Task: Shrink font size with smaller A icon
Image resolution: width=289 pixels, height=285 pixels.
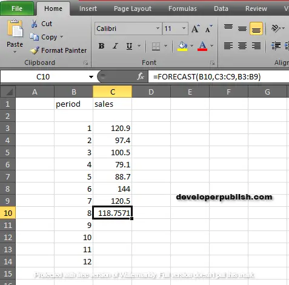Action: (208, 29)
